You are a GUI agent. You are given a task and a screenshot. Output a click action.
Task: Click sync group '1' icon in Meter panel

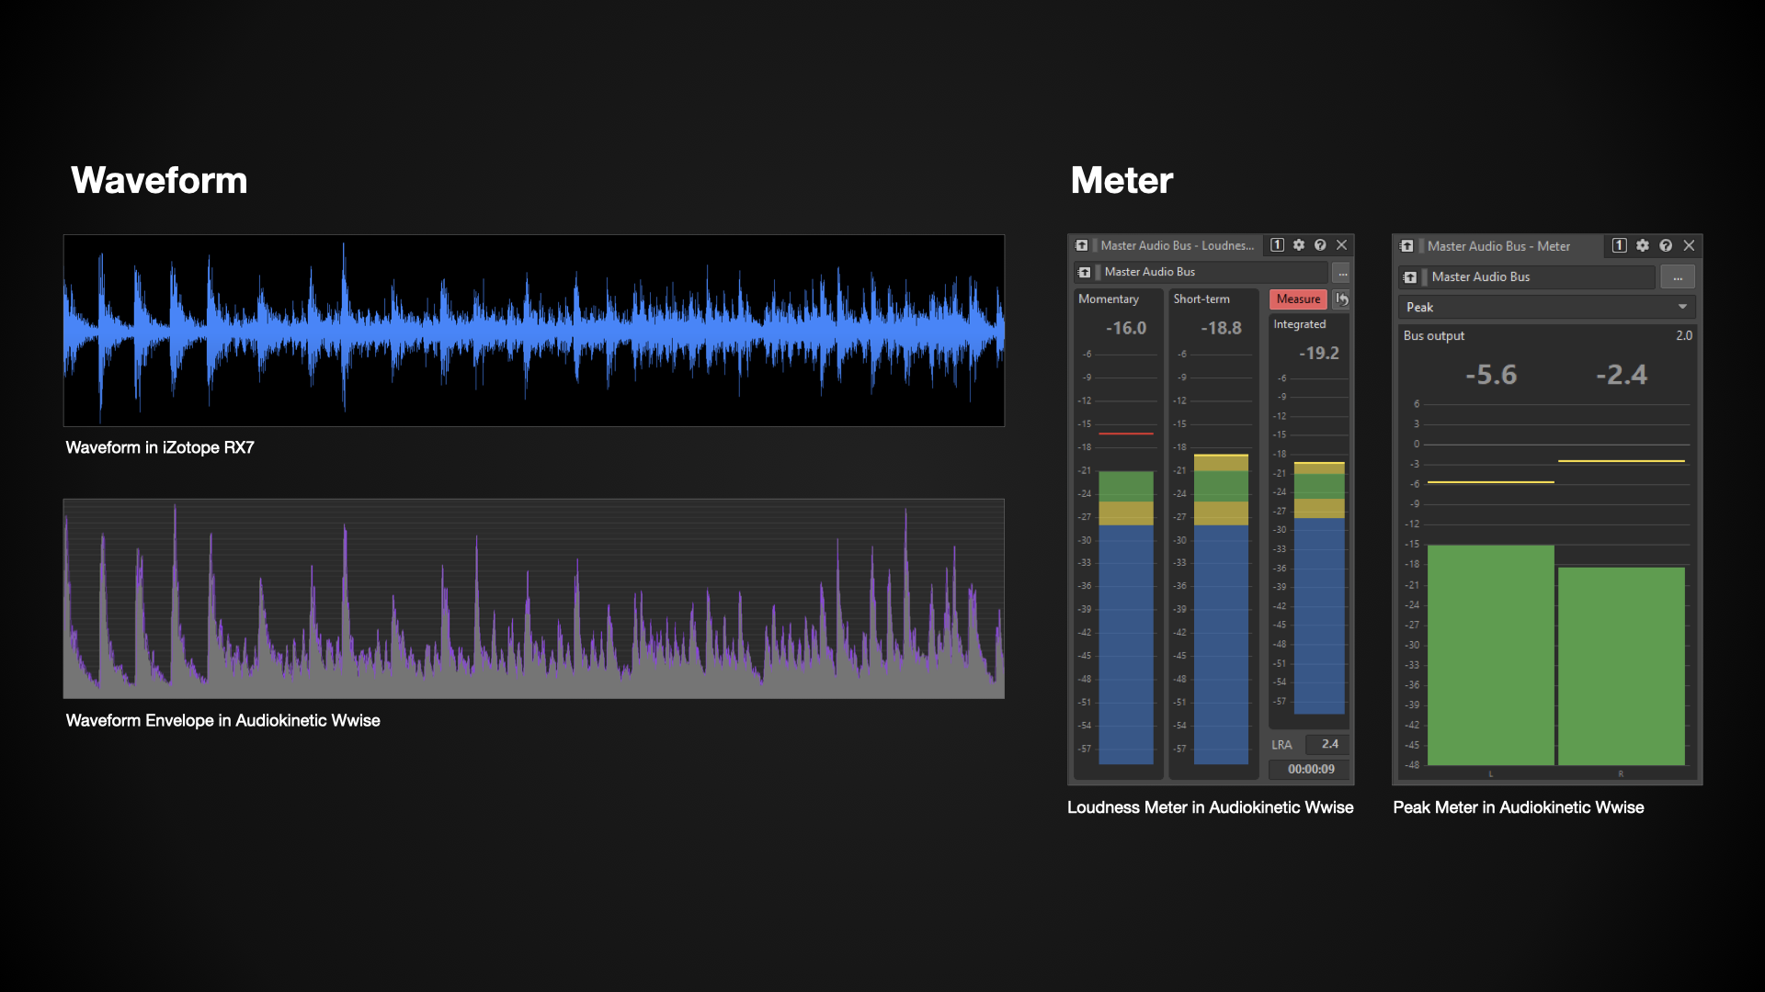(1620, 246)
